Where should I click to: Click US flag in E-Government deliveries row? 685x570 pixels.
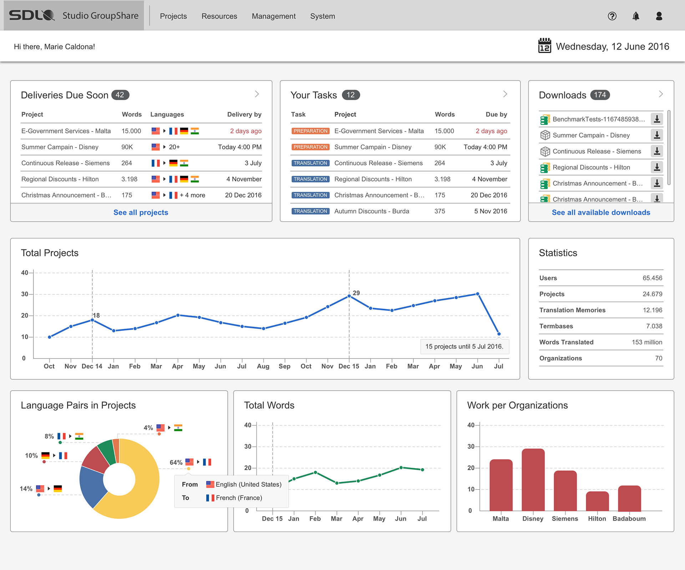(x=156, y=131)
